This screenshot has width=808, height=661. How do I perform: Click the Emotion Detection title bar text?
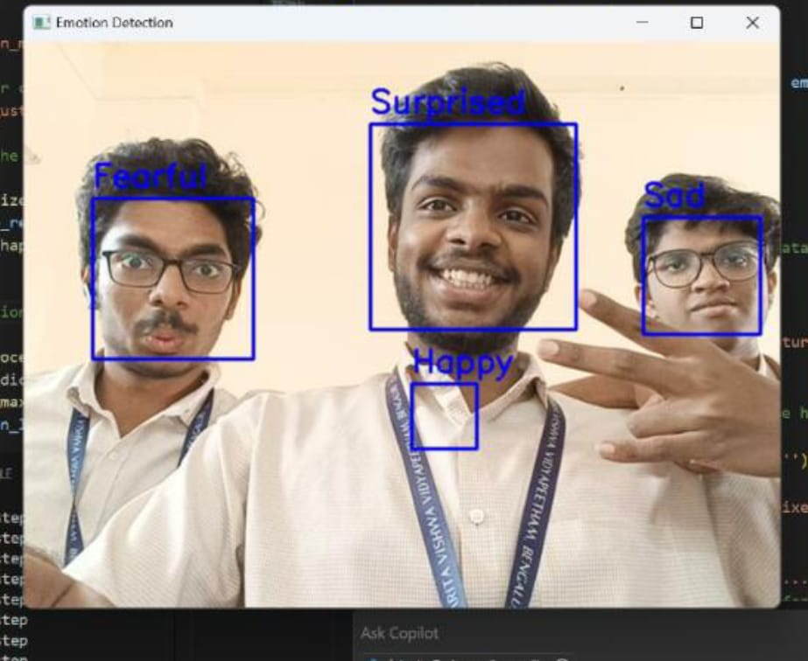114,23
